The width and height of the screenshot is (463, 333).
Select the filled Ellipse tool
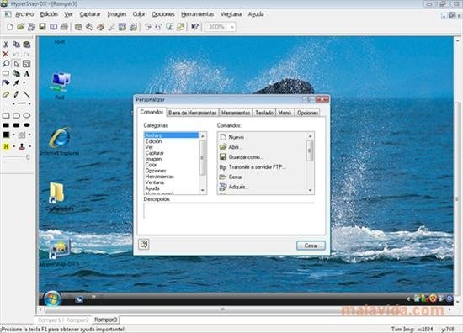[27, 125]
